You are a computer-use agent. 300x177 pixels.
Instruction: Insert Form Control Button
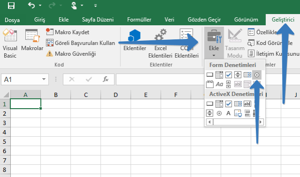[210, 75]
